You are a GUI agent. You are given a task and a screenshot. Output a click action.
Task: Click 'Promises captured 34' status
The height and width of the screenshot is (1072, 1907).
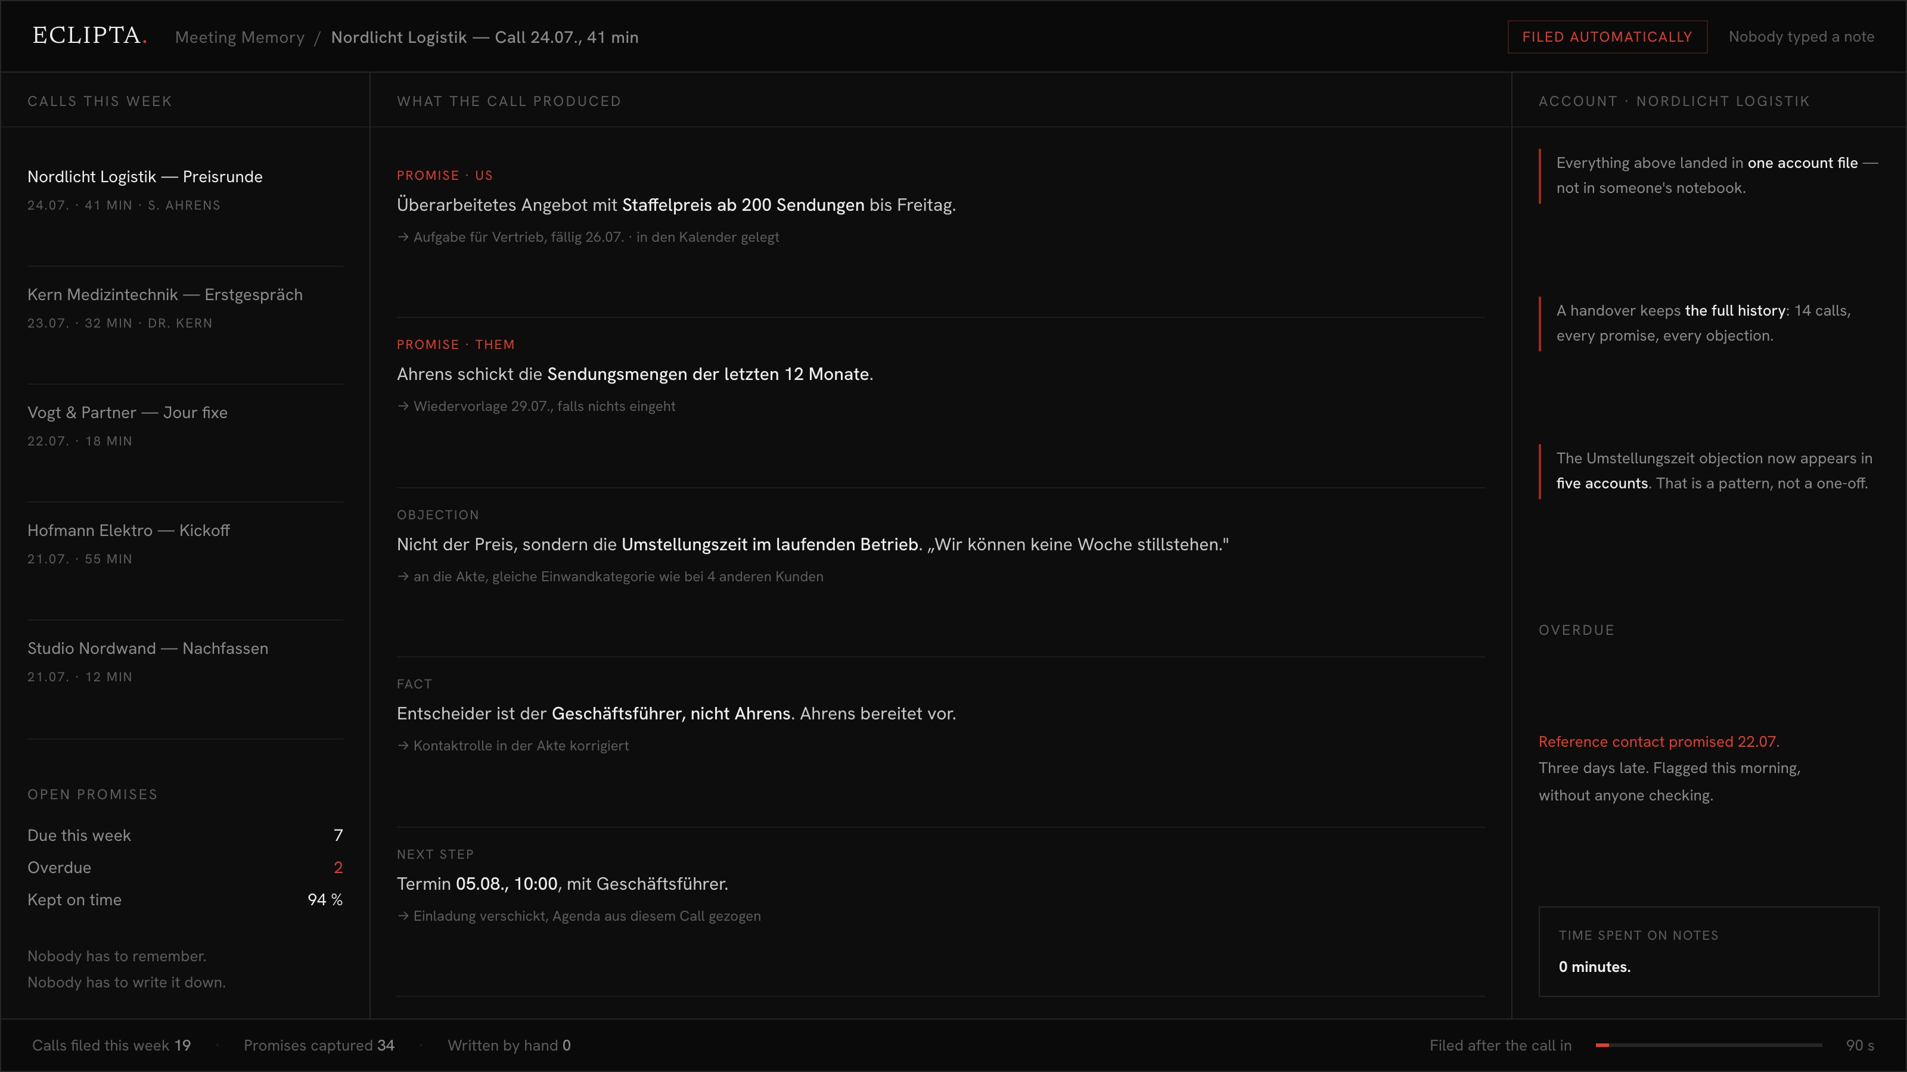coord(318,1045)
